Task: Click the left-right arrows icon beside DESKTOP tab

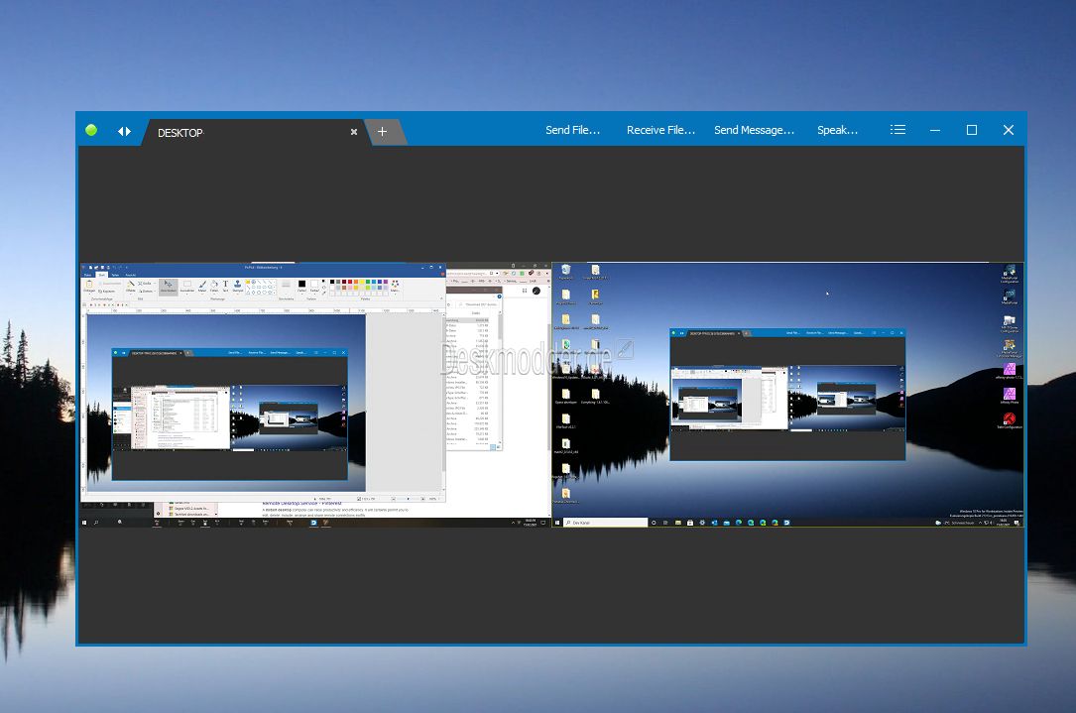Action: (124, 131)
